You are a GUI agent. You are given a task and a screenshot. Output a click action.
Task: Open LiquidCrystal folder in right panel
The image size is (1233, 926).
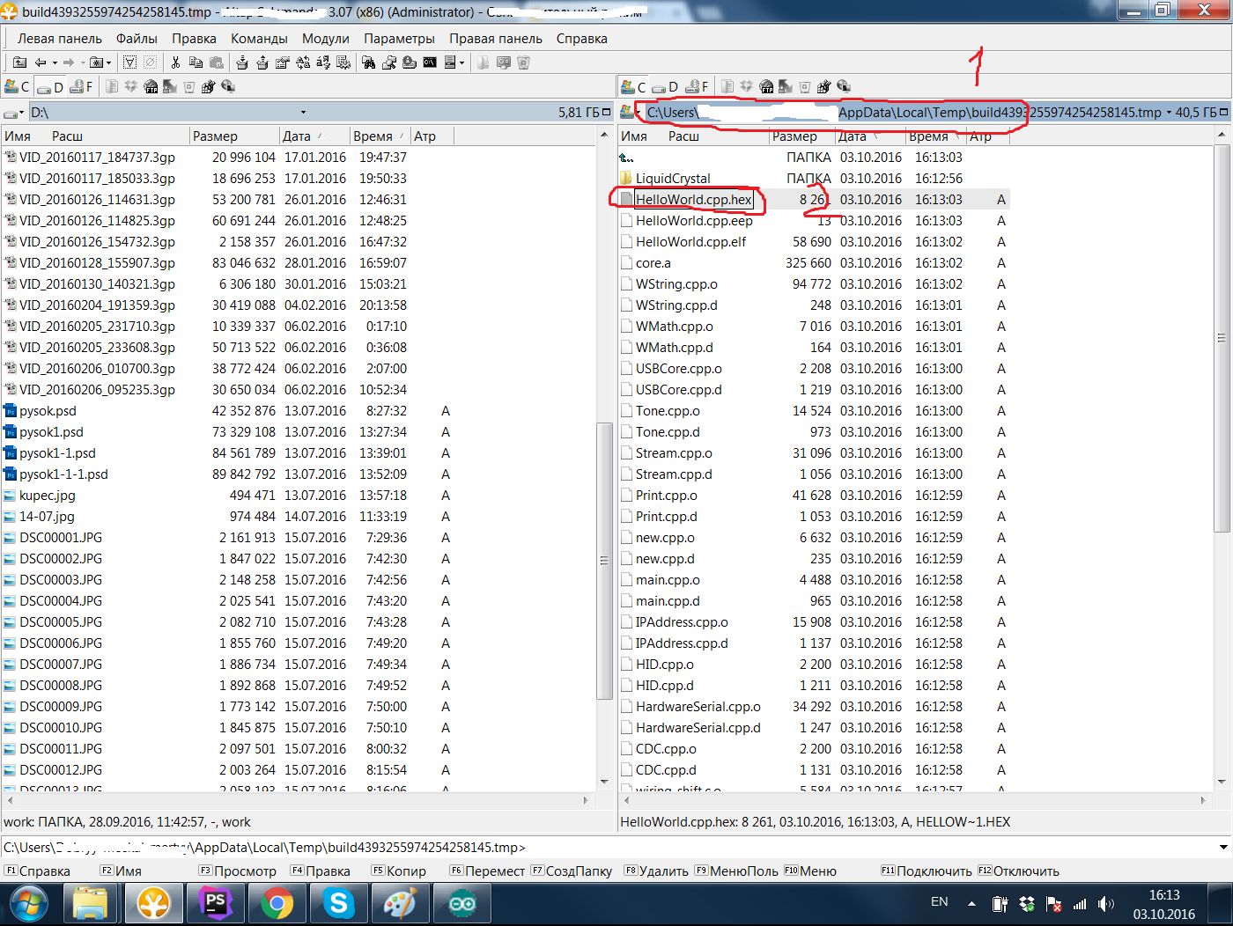point(673,179)
